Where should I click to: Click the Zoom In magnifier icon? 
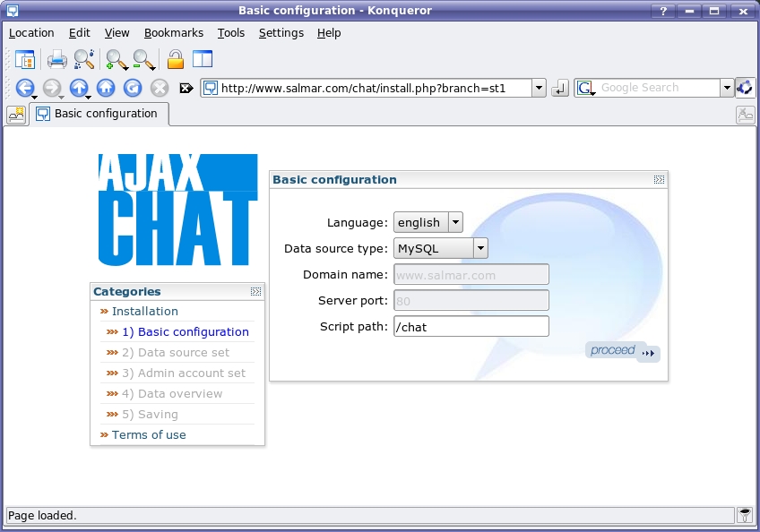coord(116,60)
